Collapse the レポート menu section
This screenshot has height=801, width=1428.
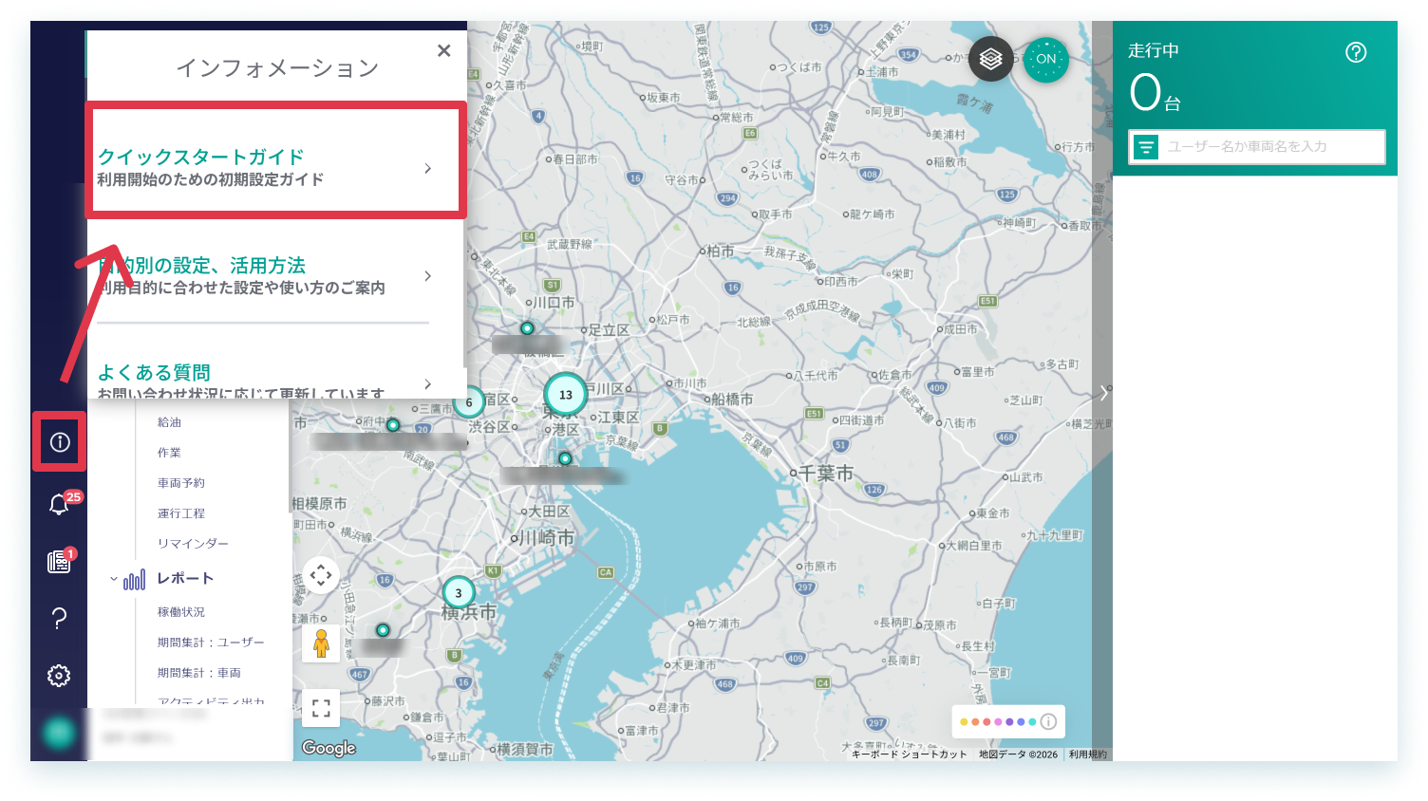(114, 579)
